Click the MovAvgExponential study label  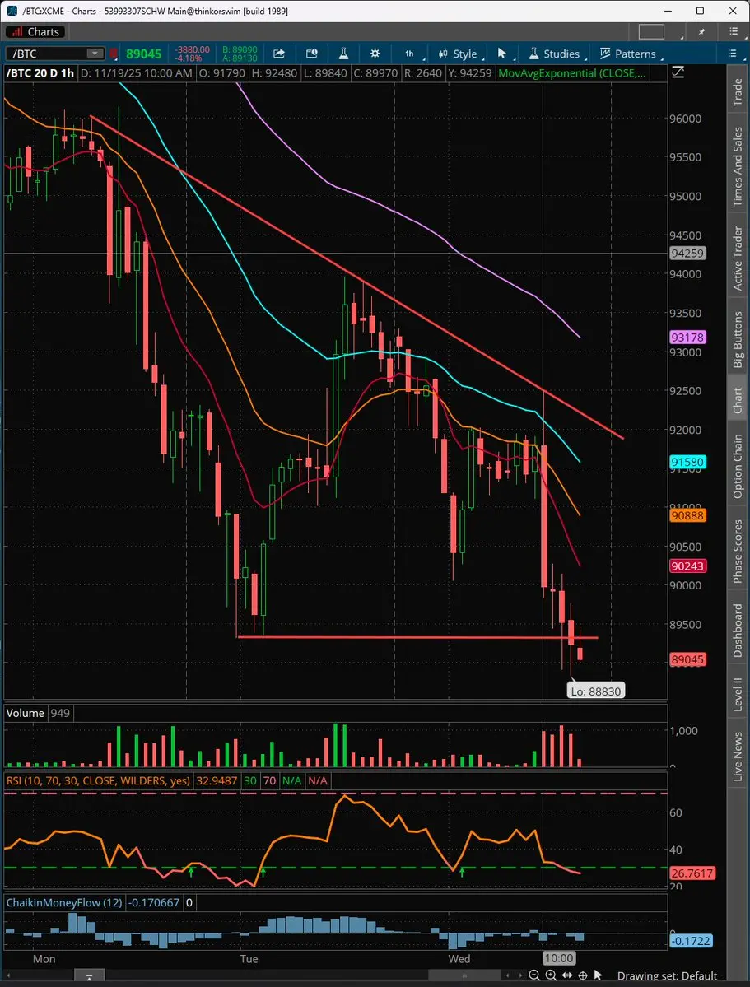point(572,73)
